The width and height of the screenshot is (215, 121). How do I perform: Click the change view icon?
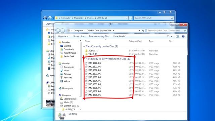(x=168, y=36)
